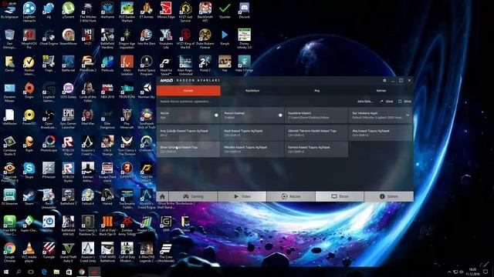The image size is (494, 277).
Task: Open the Sistem section in Radeon Settings
Action: click(x=389, y=196)
